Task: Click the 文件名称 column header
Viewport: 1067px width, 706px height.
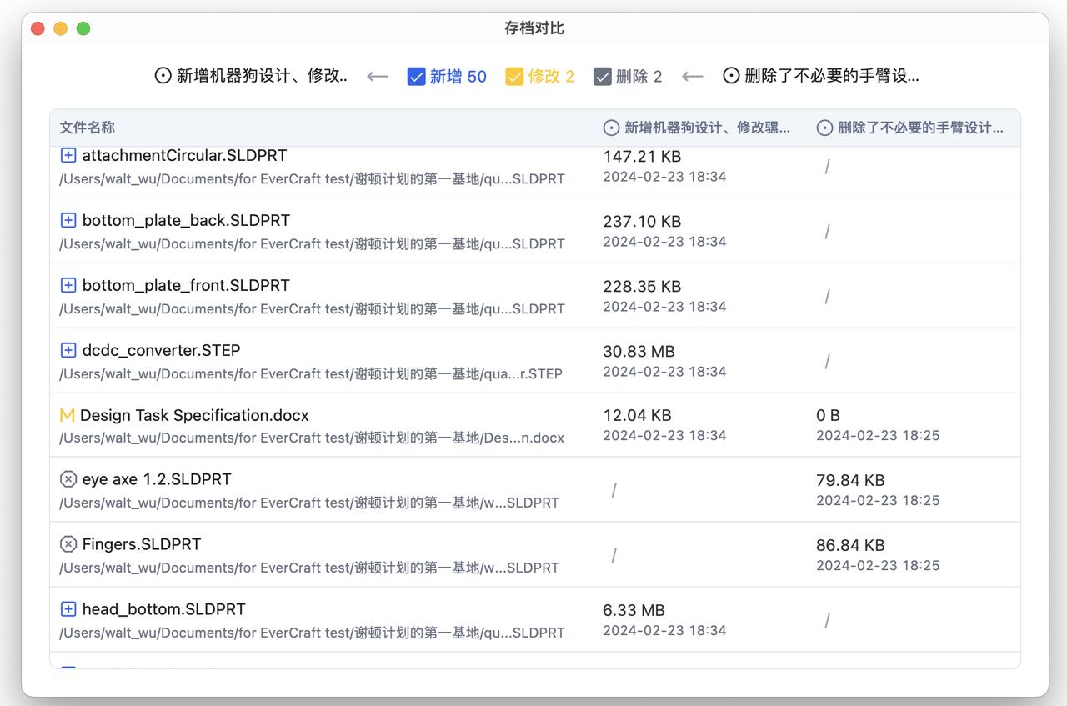Action: click(88, 128)
